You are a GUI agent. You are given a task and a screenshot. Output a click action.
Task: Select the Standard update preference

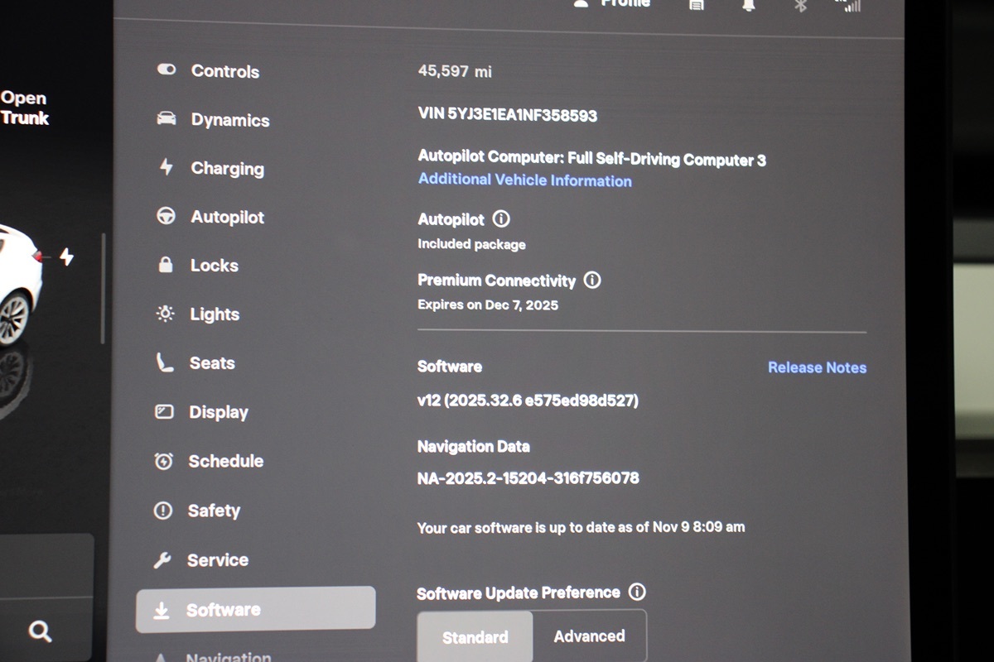[x=475, y=636]
